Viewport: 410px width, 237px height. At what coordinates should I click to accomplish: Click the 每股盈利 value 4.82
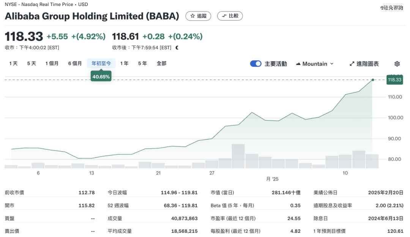(x=295, y=231)
